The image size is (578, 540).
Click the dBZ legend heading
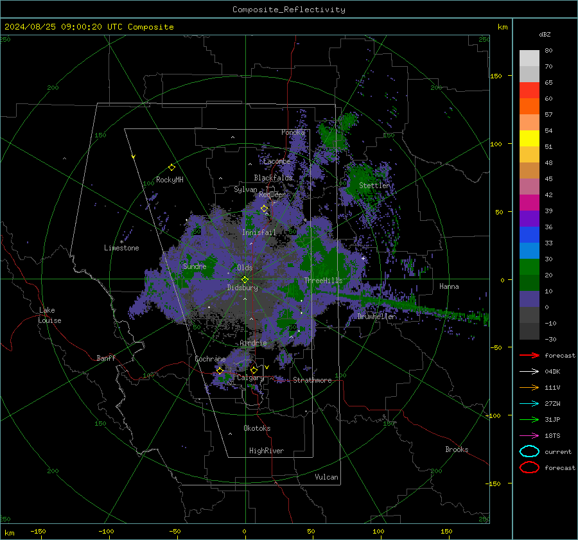pos(545,34)
